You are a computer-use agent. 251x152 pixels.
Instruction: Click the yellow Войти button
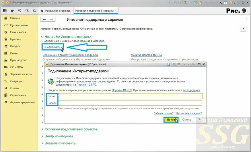point(171,120)
